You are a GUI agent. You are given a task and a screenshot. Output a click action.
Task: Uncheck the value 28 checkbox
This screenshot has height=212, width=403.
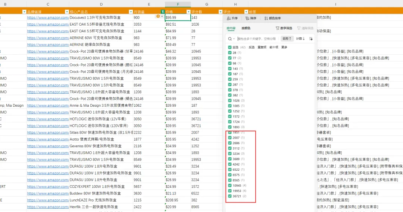click(230, 52)
